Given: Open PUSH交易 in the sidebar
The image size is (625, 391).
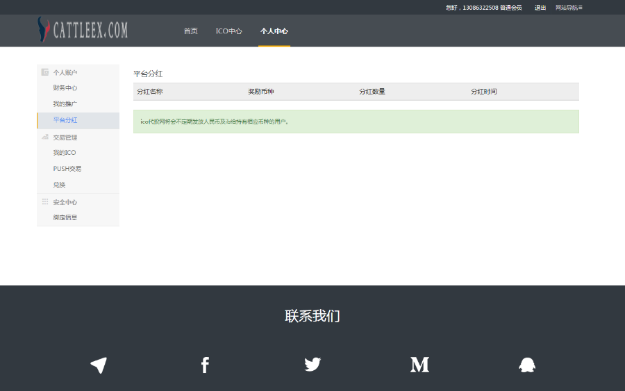Looking at the screenshot, I should (x=67, y=169).
